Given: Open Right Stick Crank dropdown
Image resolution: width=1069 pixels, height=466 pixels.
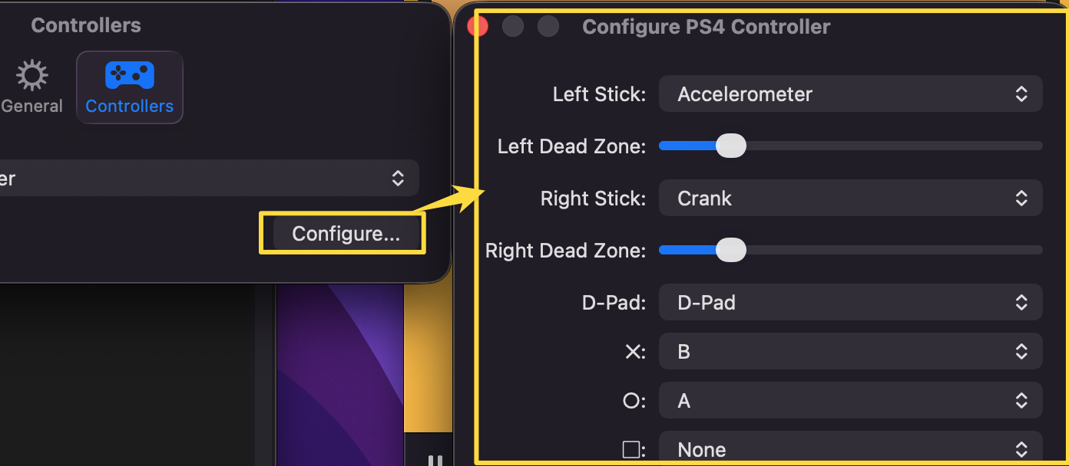Looking at the screenshot, I should [850, 199].
